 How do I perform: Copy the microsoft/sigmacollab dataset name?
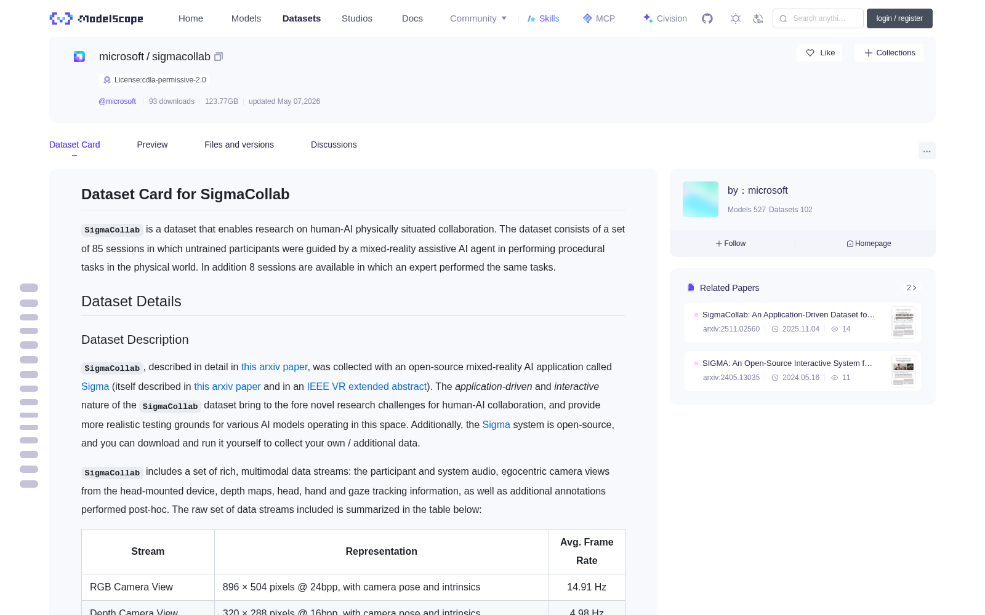[219, 57]
